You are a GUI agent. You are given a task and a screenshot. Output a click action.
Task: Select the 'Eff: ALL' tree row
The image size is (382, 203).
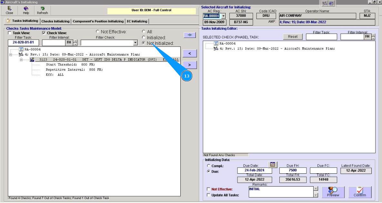click(x=55, y=75)
